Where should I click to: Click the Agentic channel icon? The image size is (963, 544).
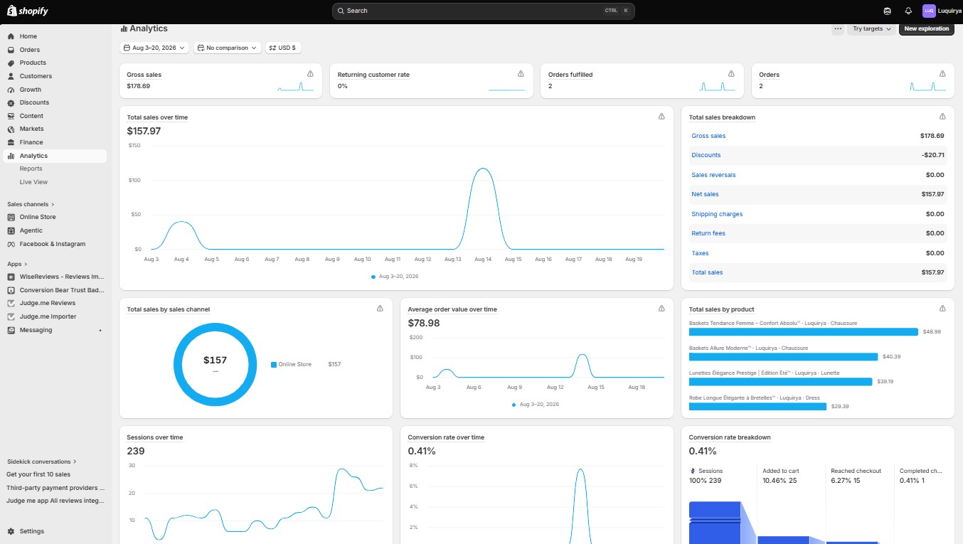coord(11,230)
